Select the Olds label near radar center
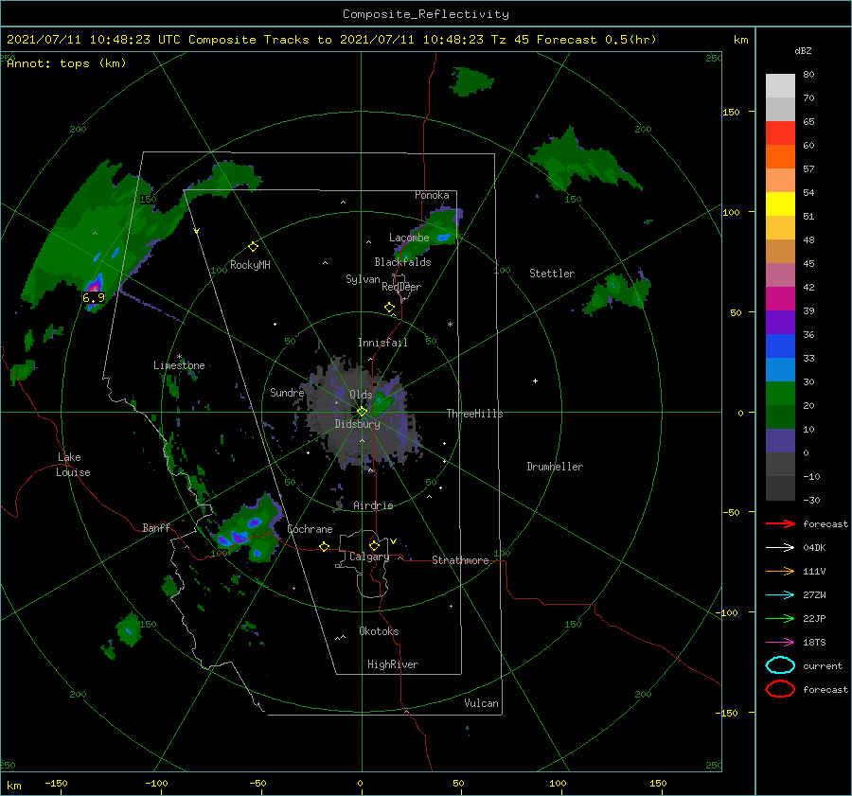Image resolution: width=852 pixels, height=796 pixels. pyautogui.click(x=361, y=395)
